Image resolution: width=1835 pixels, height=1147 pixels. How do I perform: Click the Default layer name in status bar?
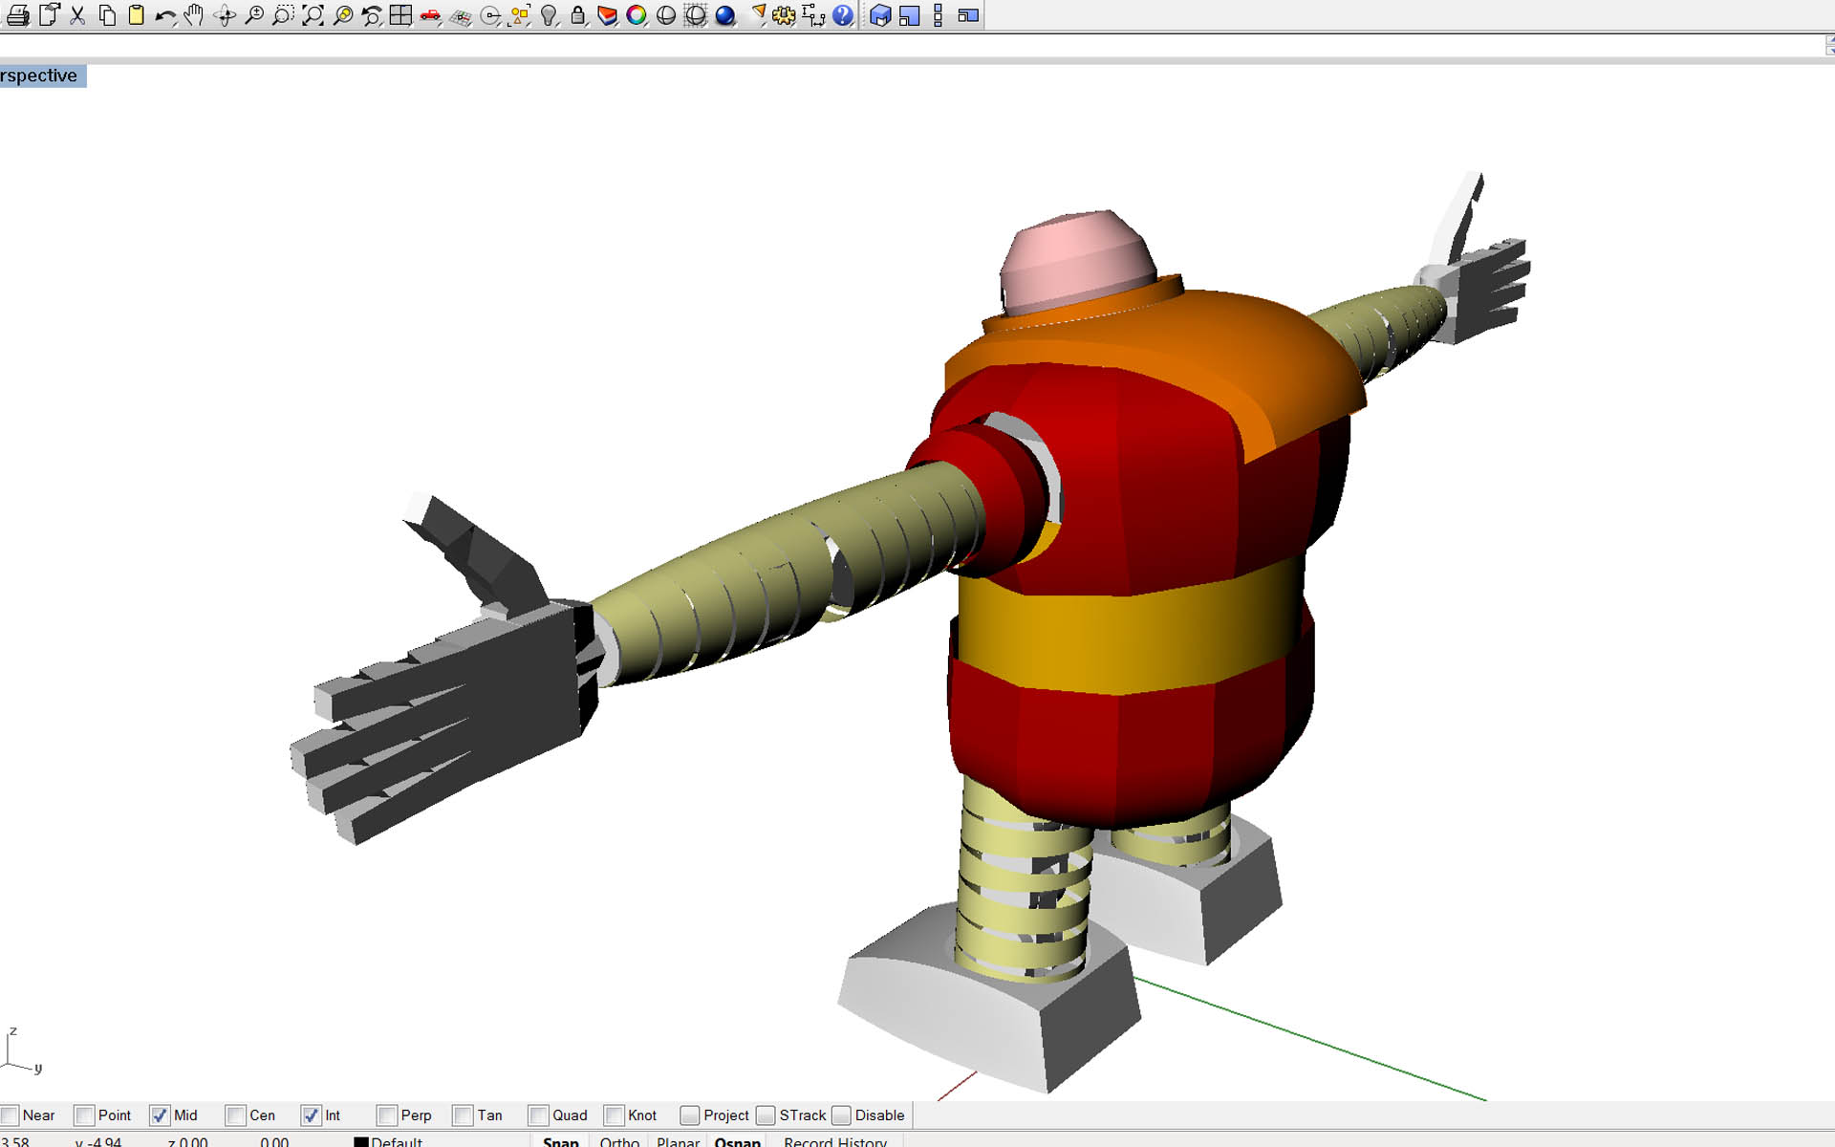(x=397, y=1142)
